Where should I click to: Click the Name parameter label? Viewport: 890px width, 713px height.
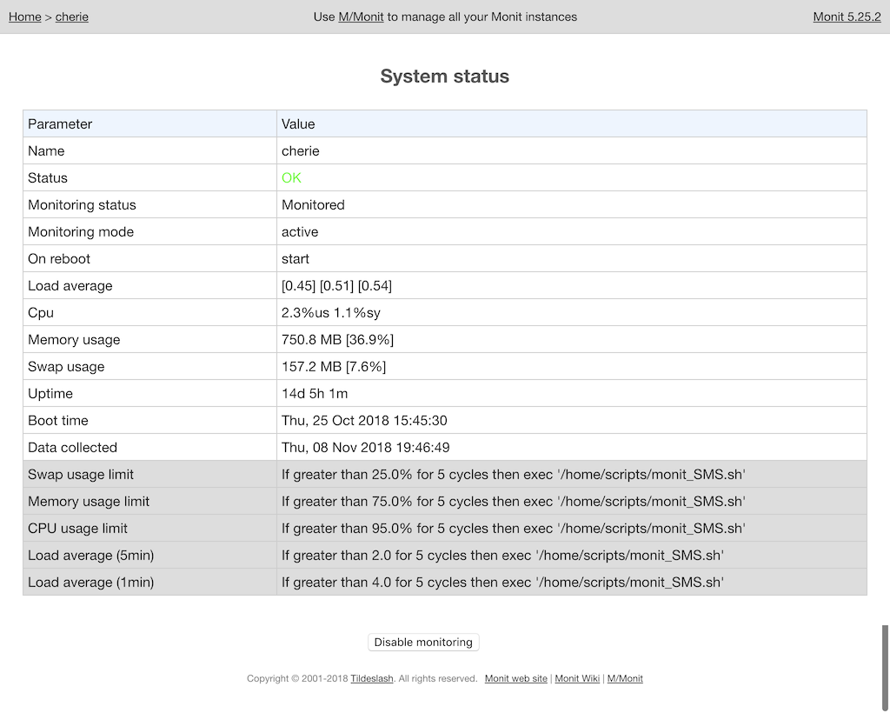coord(46,151)
